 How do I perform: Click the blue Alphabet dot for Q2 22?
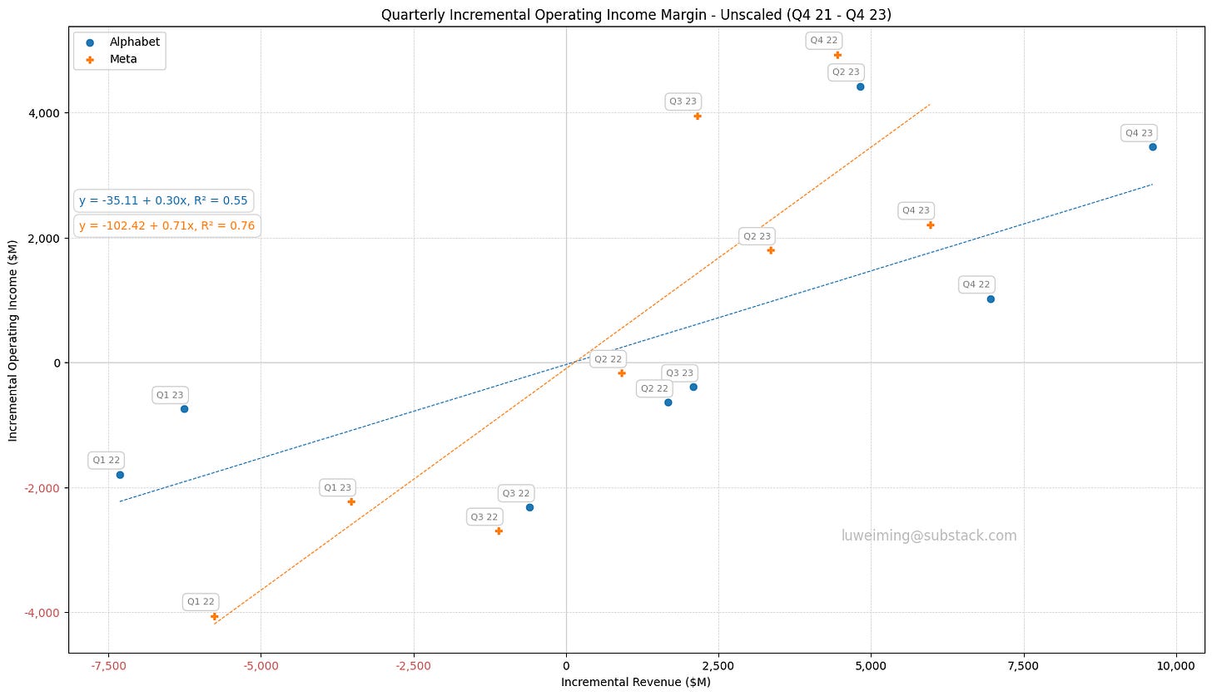[x=668, y=402]
